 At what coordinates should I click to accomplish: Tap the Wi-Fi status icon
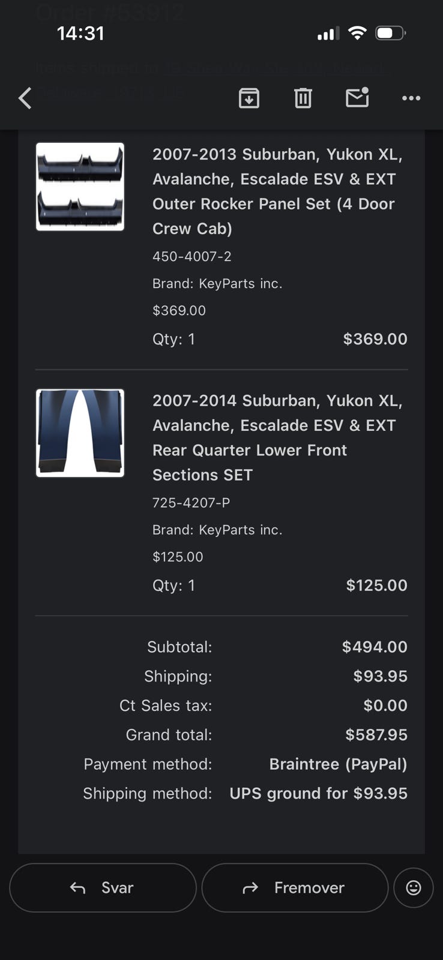357,33
